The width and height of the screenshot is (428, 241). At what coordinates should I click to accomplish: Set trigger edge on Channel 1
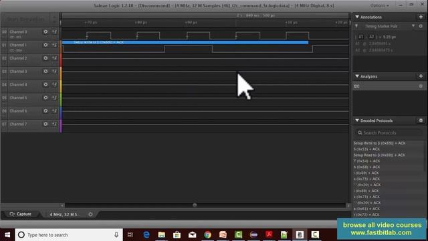point(54,45)
